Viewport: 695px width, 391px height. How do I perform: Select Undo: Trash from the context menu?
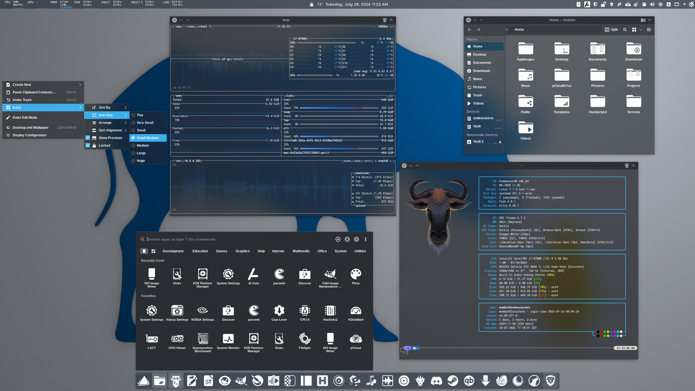(43, 100)
